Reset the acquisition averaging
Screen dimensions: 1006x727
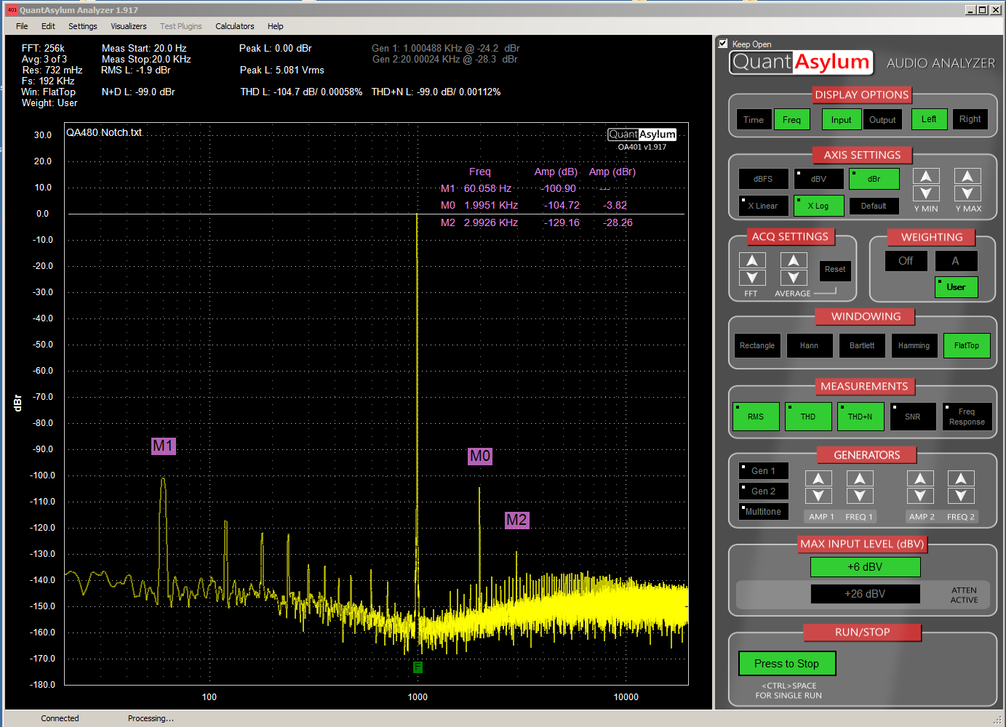[835, 270]
